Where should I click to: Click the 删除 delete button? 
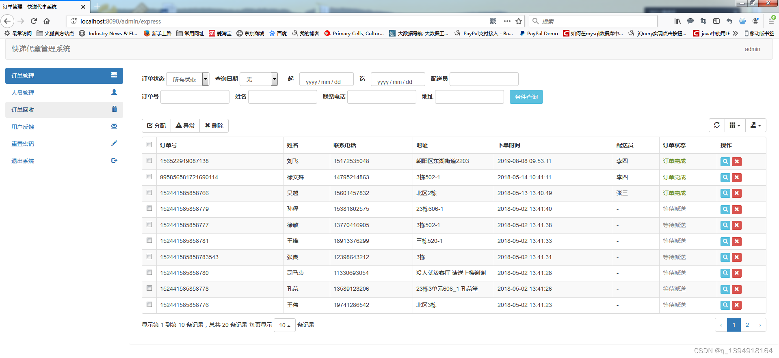click(x=214, y=126)
